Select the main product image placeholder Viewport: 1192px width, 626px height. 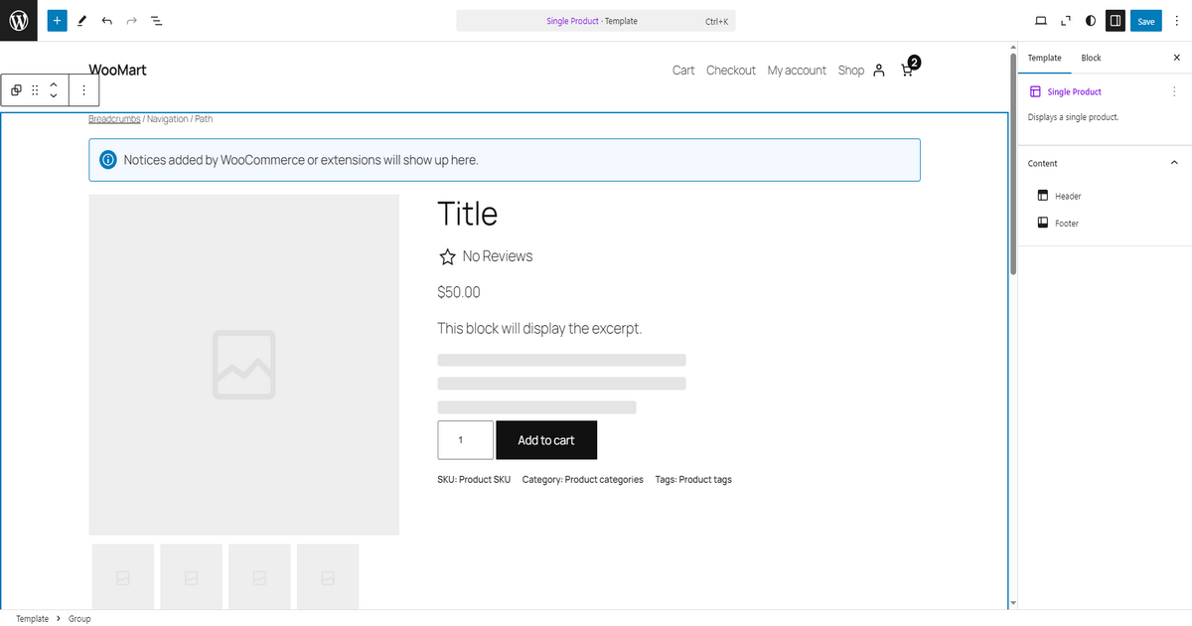coord(243,365)
